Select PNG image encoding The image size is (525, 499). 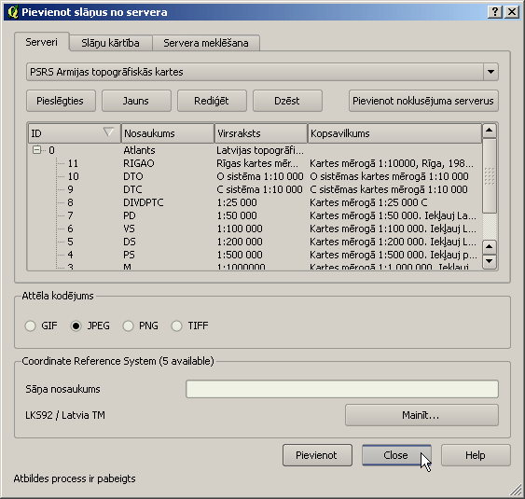pos(128,326)
